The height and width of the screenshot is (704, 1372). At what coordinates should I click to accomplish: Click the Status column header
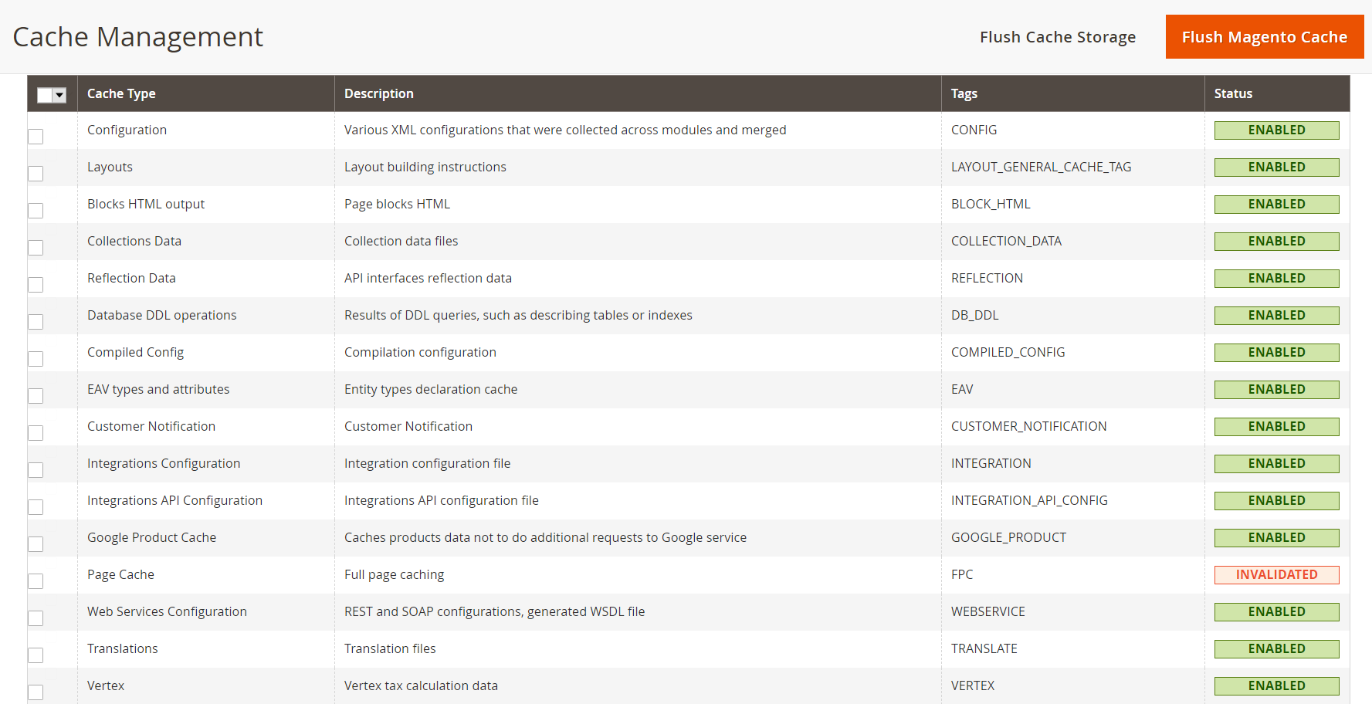pos(1232,93)
